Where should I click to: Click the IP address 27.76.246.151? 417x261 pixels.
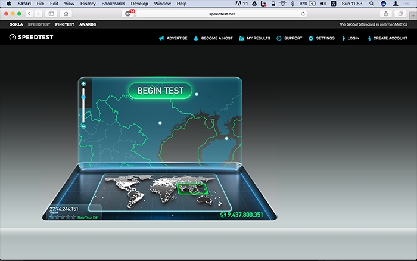point(64,209)
